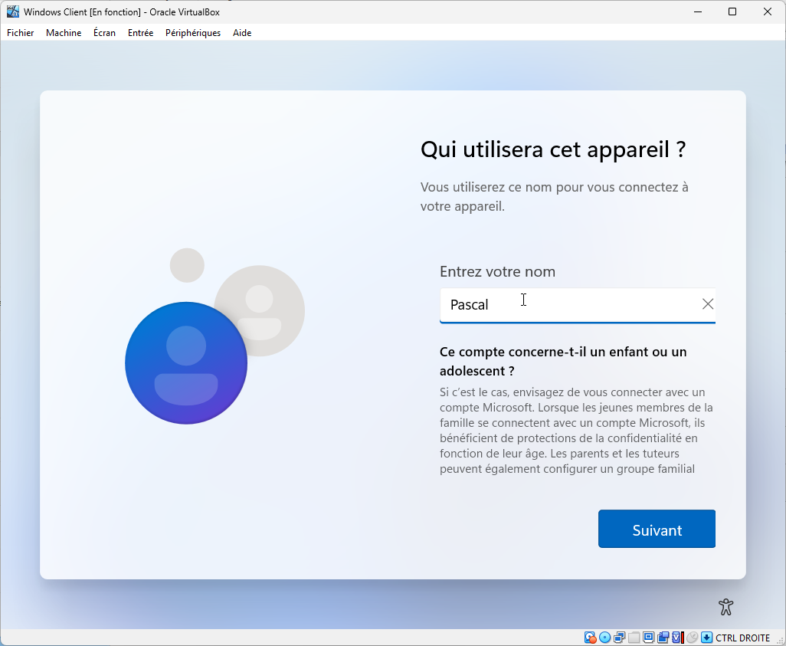Image resolution: width=786 pixels, height=646 pixels.
Task: Open the Écran menu
Action: (x=104, y=33)
